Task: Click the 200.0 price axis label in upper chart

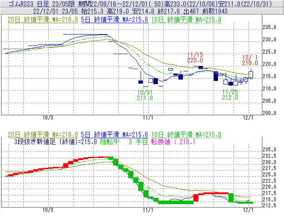Action: 269,113
